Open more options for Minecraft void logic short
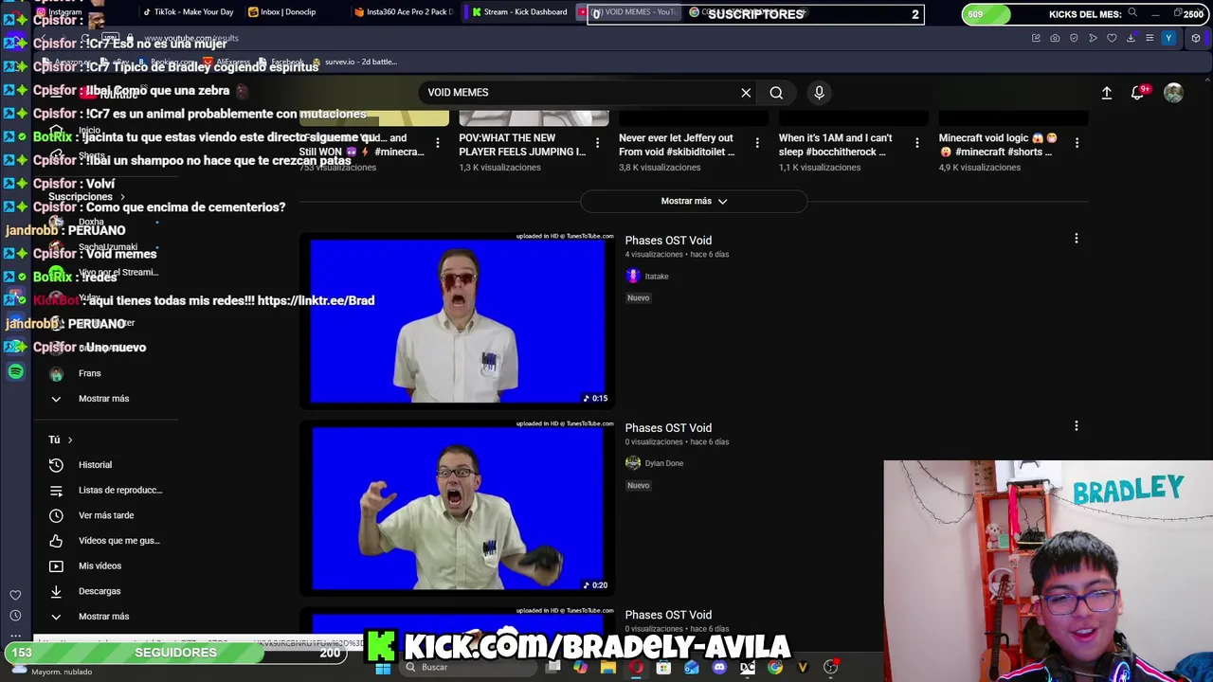The height and width of the screenshot is (682, 1213). [1077, 143]
